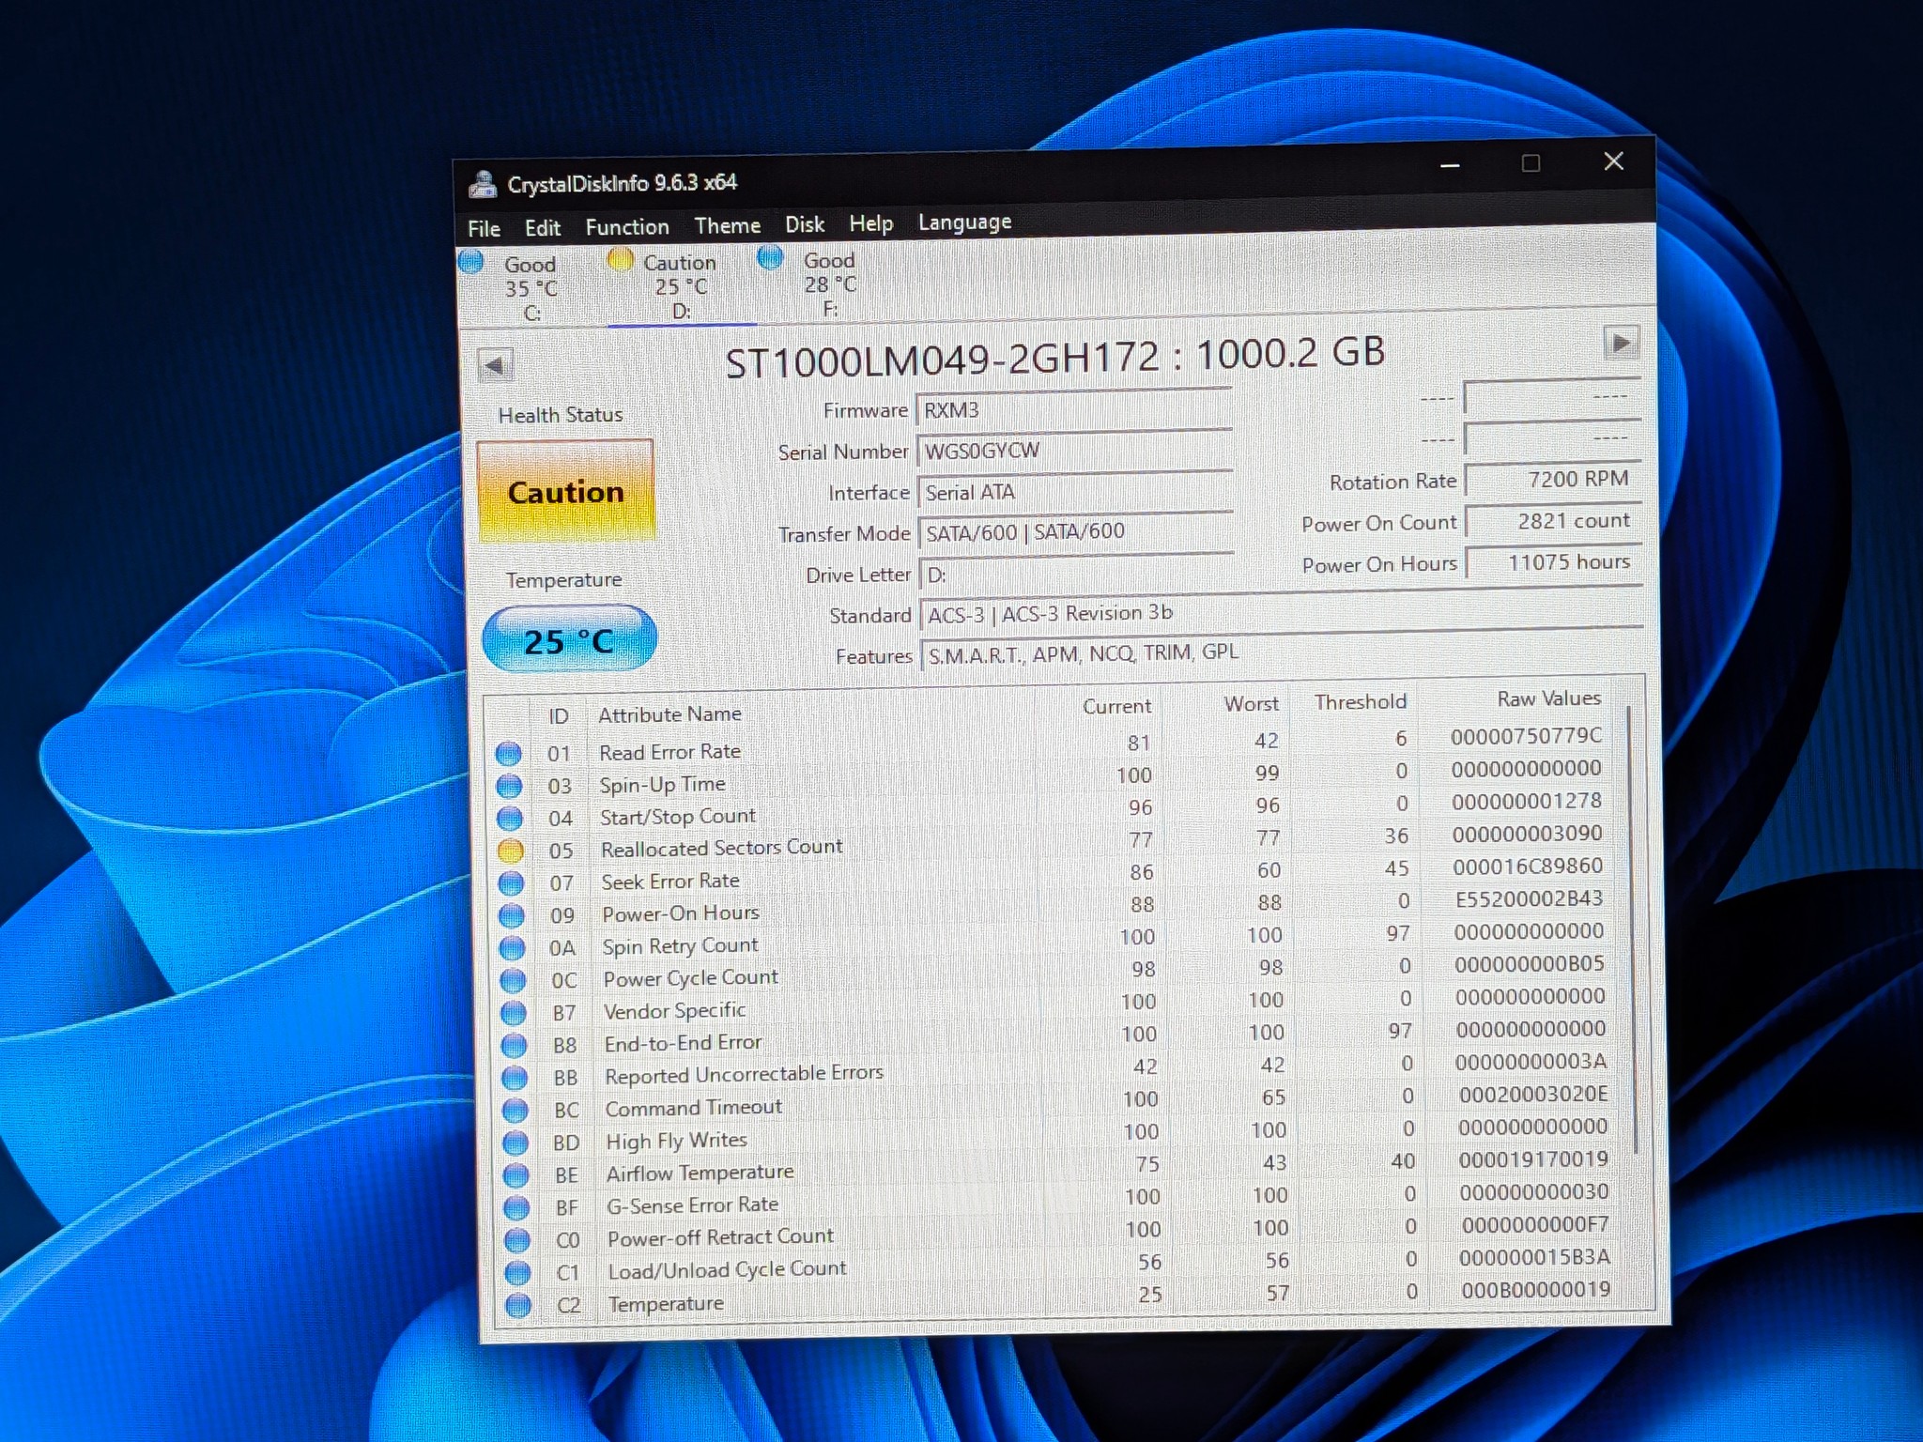This screenshot has height=1442, width=1923.
Task: Click the SMART attribute list vertical scrollbar
Action: [1633, 929]
